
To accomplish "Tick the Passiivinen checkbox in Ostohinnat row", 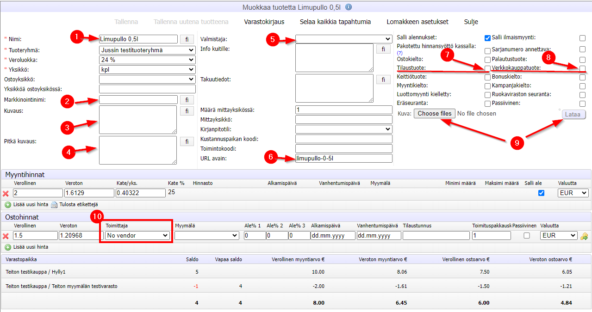I will (x=527, y=236).
